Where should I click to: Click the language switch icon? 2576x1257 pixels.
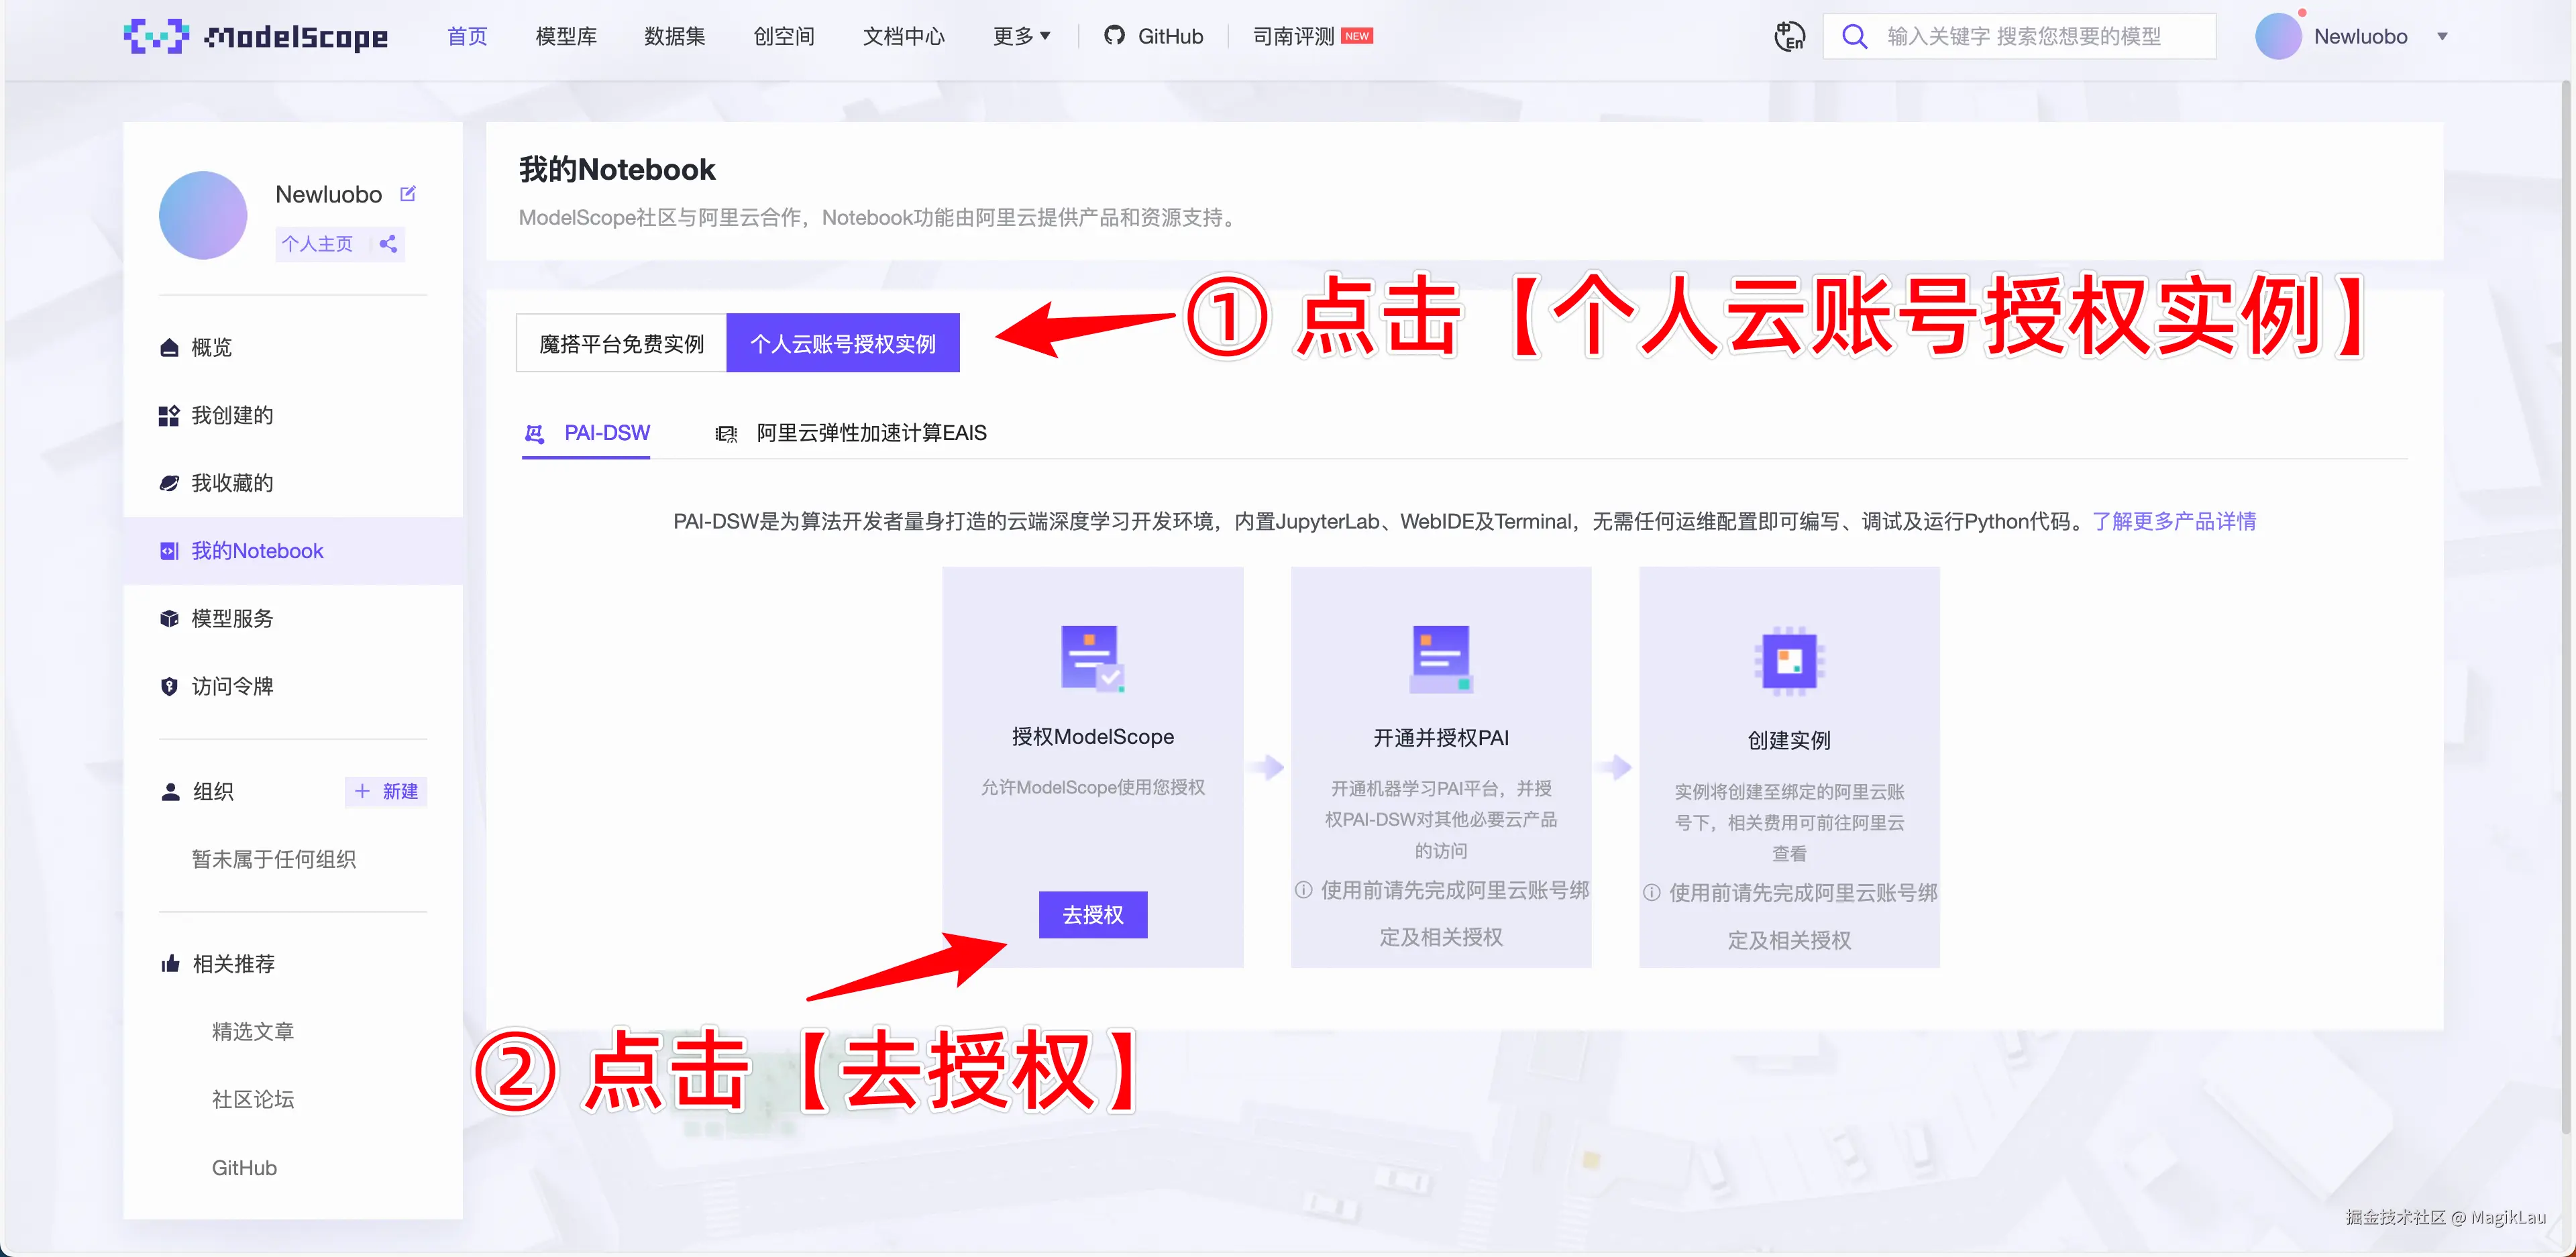click(x=1789, y=36)
